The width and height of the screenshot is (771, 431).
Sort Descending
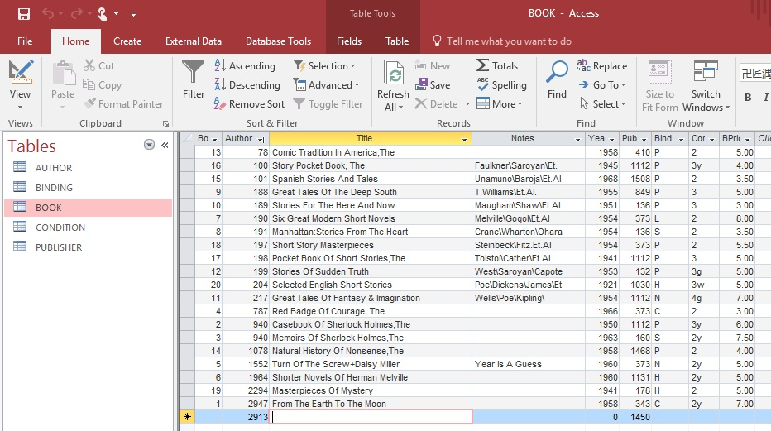(x=247, y=85)
